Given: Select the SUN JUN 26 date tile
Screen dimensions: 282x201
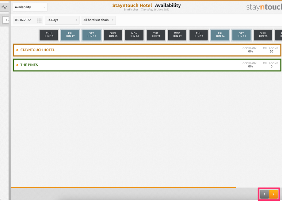Looking at the screenshot, I should [x=263, y=35].
